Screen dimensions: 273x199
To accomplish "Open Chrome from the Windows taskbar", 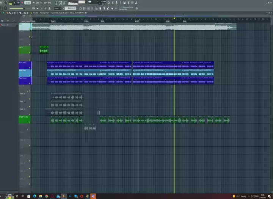I will [x=46, y=196].
